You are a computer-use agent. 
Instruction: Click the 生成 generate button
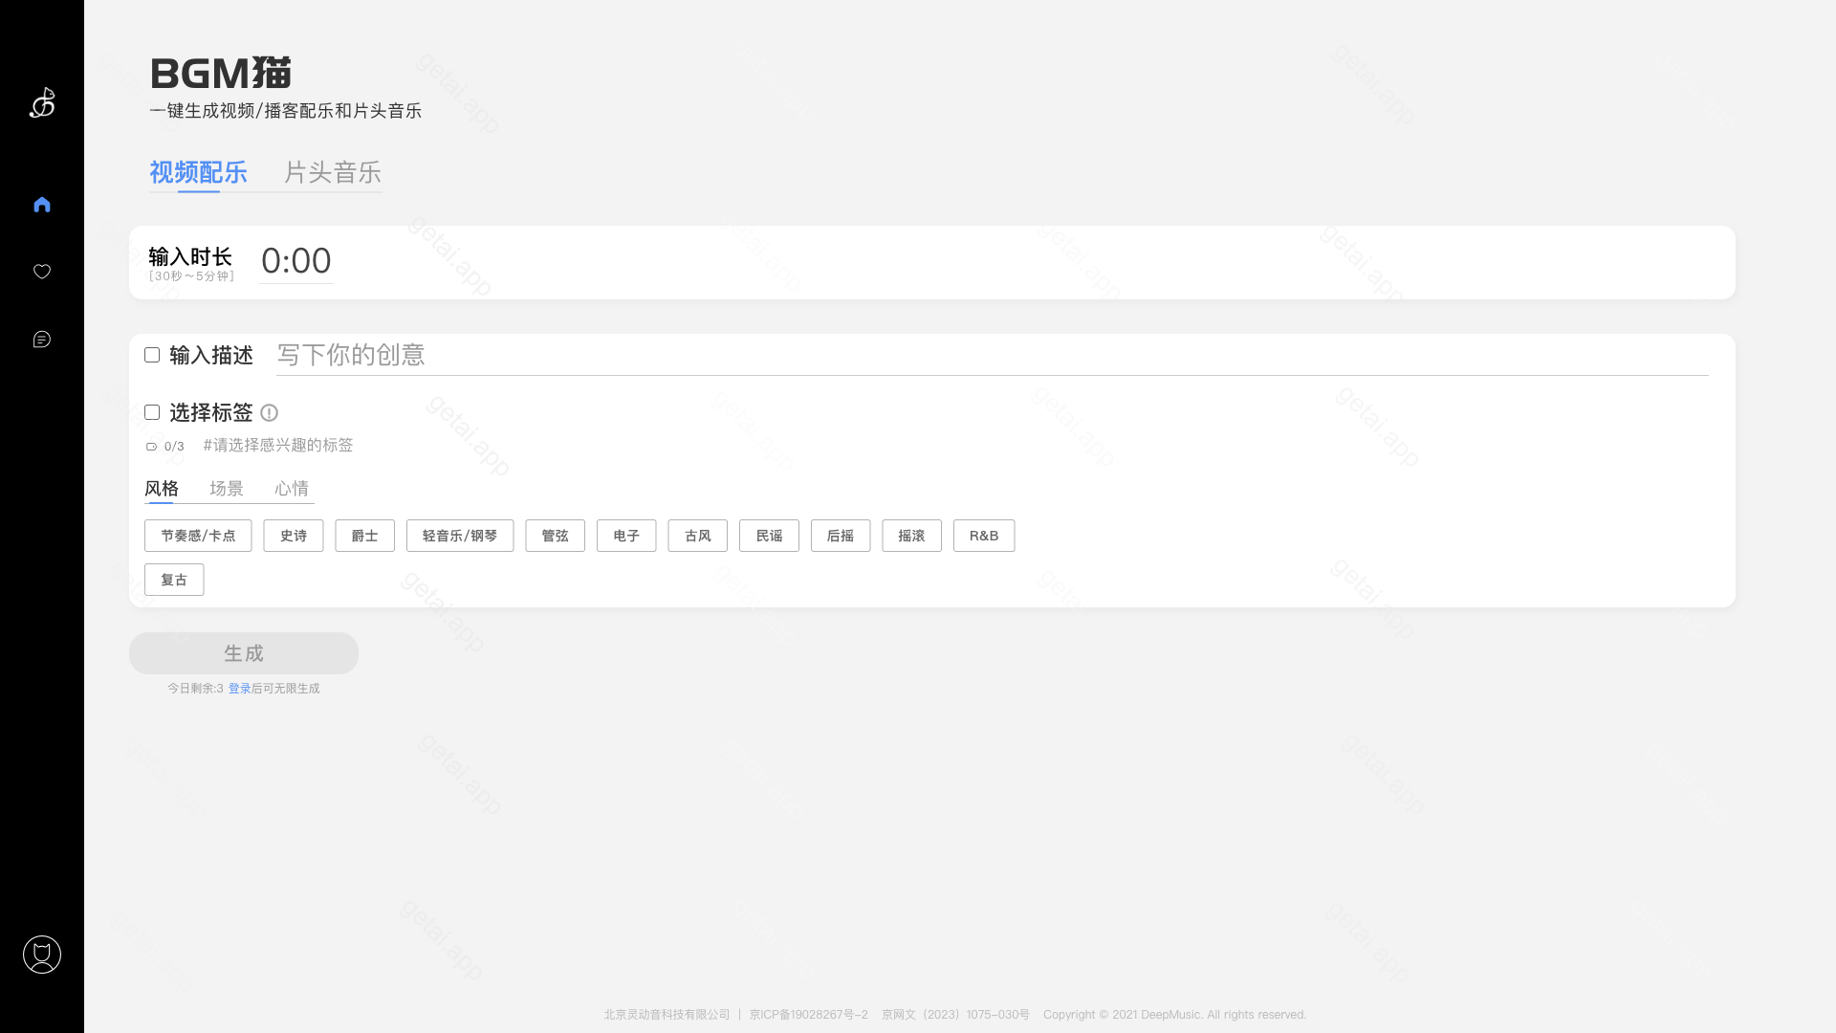[244, 653]
